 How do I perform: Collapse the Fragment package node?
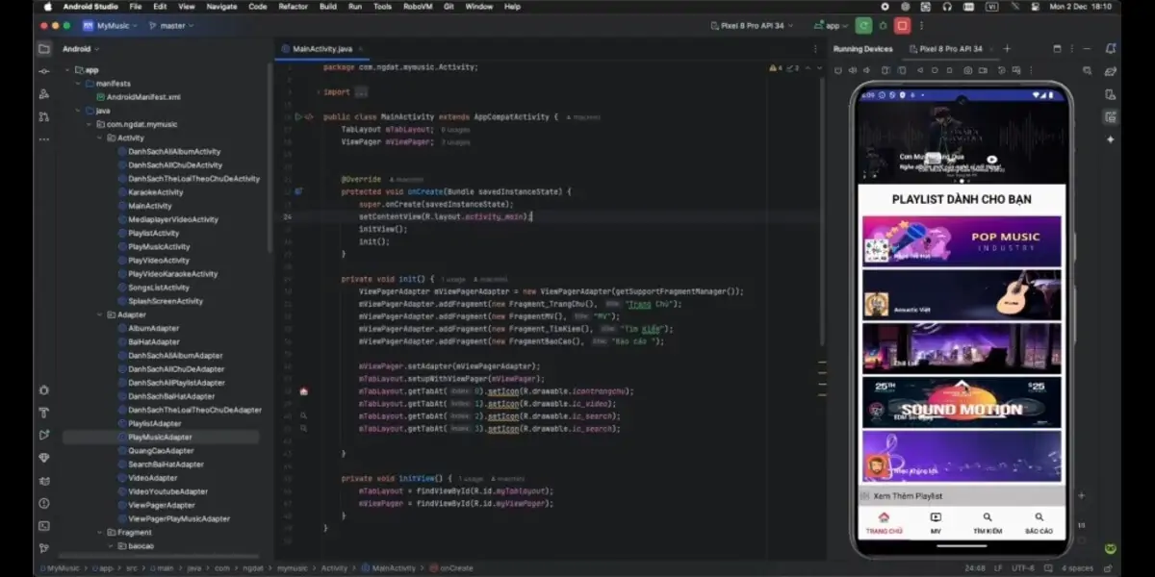click(100, 532)
